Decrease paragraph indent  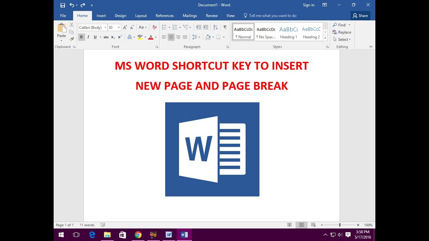click(198, 27)
